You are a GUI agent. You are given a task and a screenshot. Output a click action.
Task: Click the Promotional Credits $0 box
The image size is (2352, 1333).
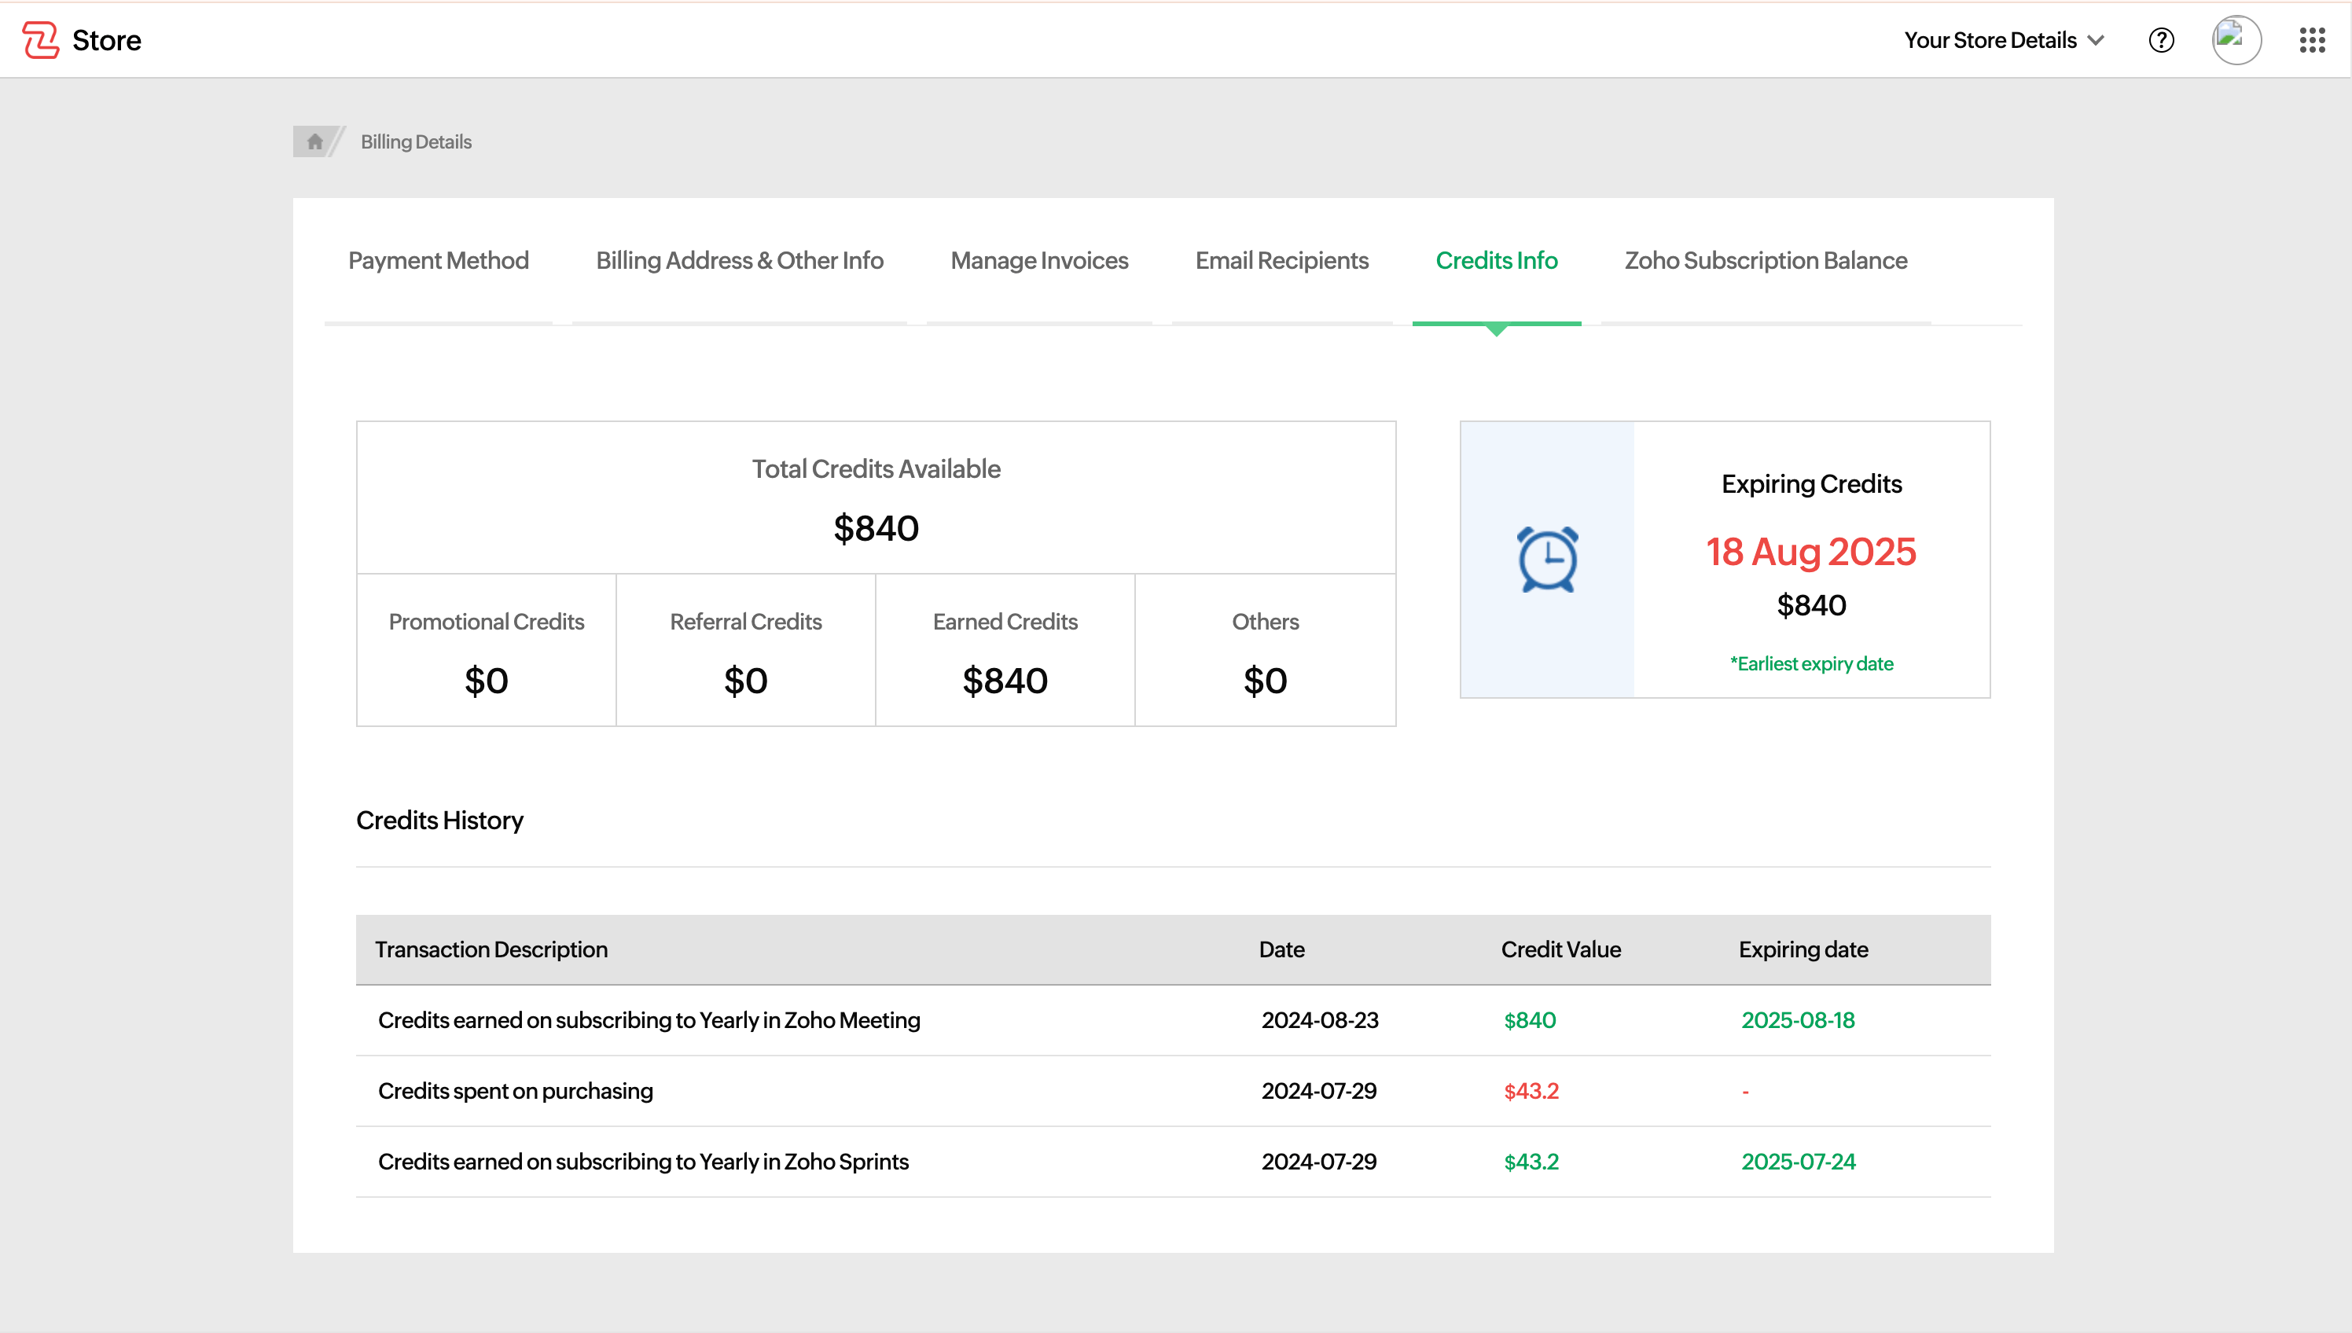486,651
